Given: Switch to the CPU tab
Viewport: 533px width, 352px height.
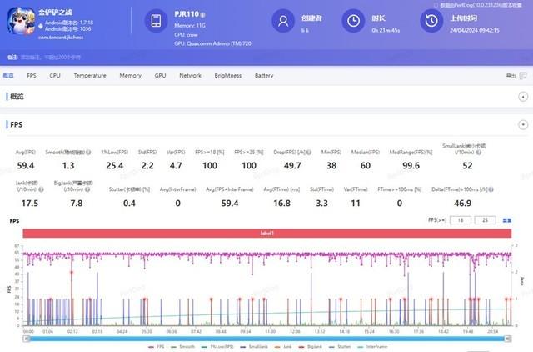Looking at the screenshot, I should 55,76.
